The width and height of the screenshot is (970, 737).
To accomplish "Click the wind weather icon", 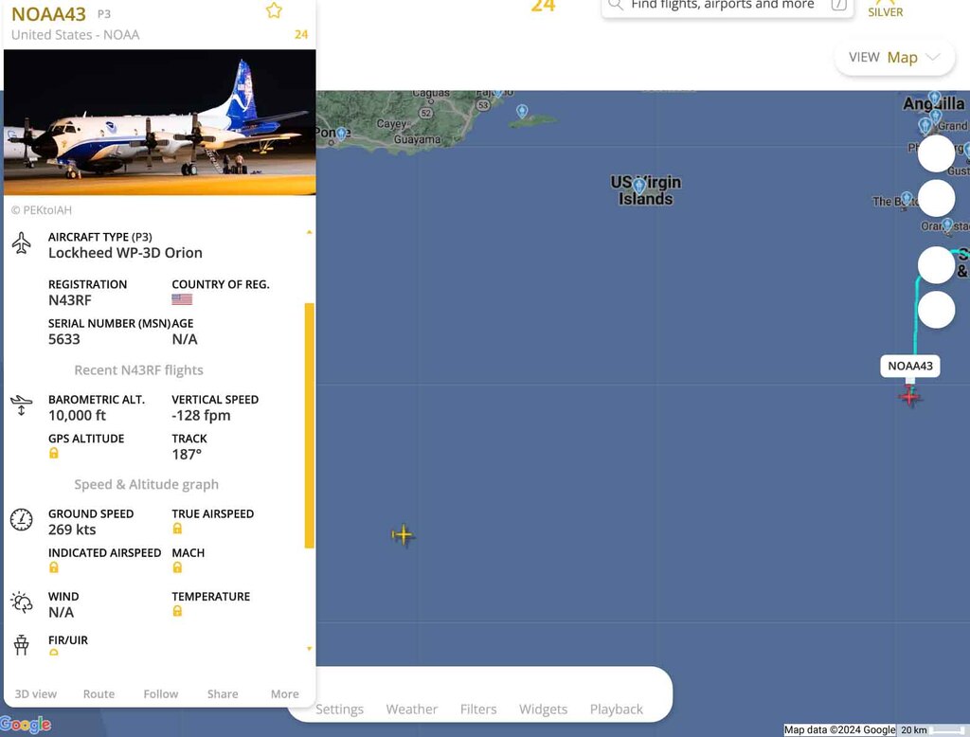I will [22, 602].
